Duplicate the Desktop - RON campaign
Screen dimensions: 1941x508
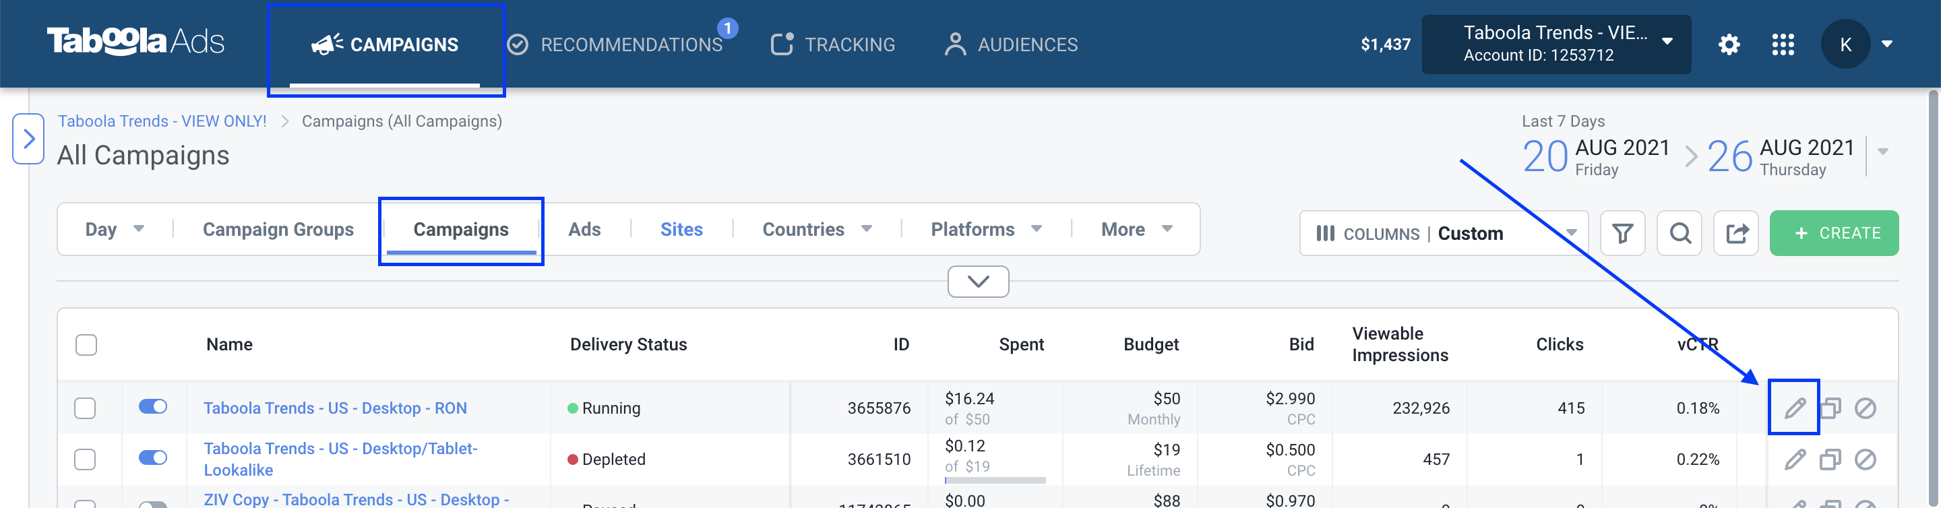pos(1830,408)
